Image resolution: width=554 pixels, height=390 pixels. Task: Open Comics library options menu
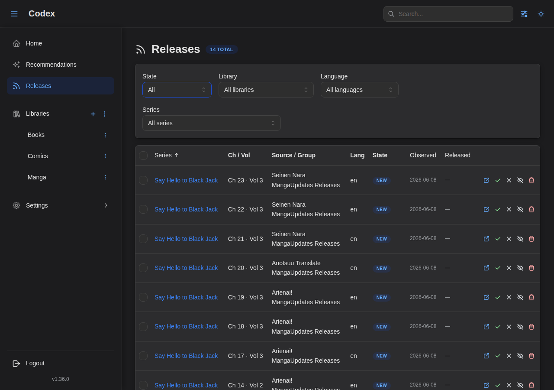point(105,156)
